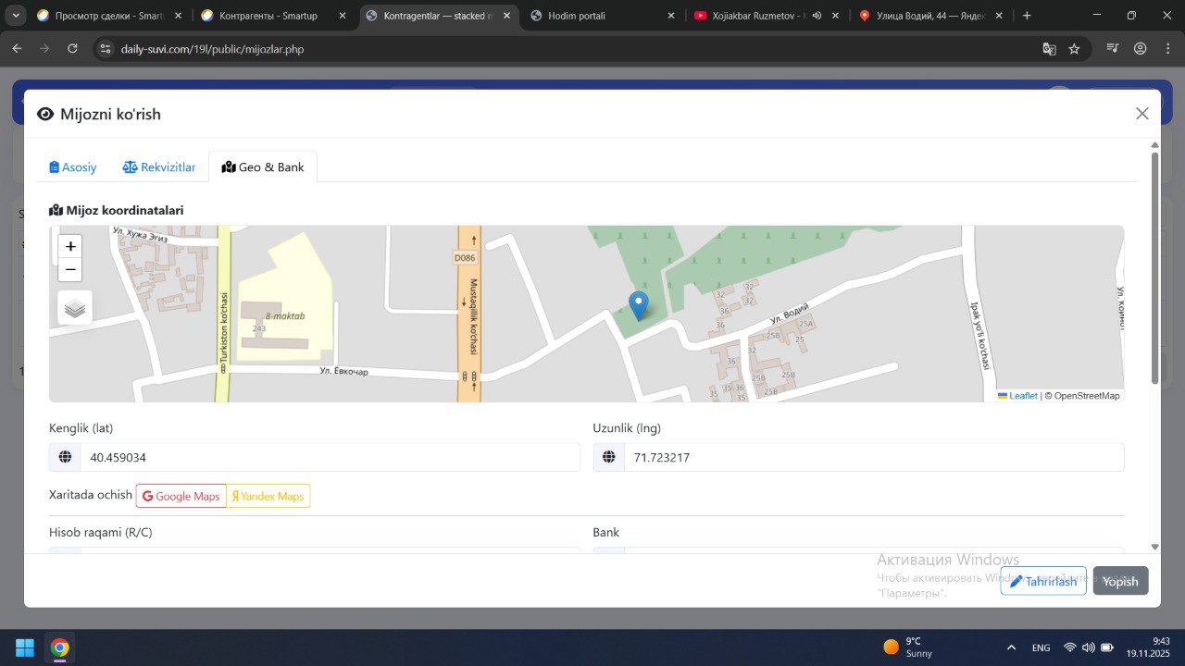This screenshot has width=1185, height=666.
Task: Select the Geo & Bank tab
Action: [263, 167]
